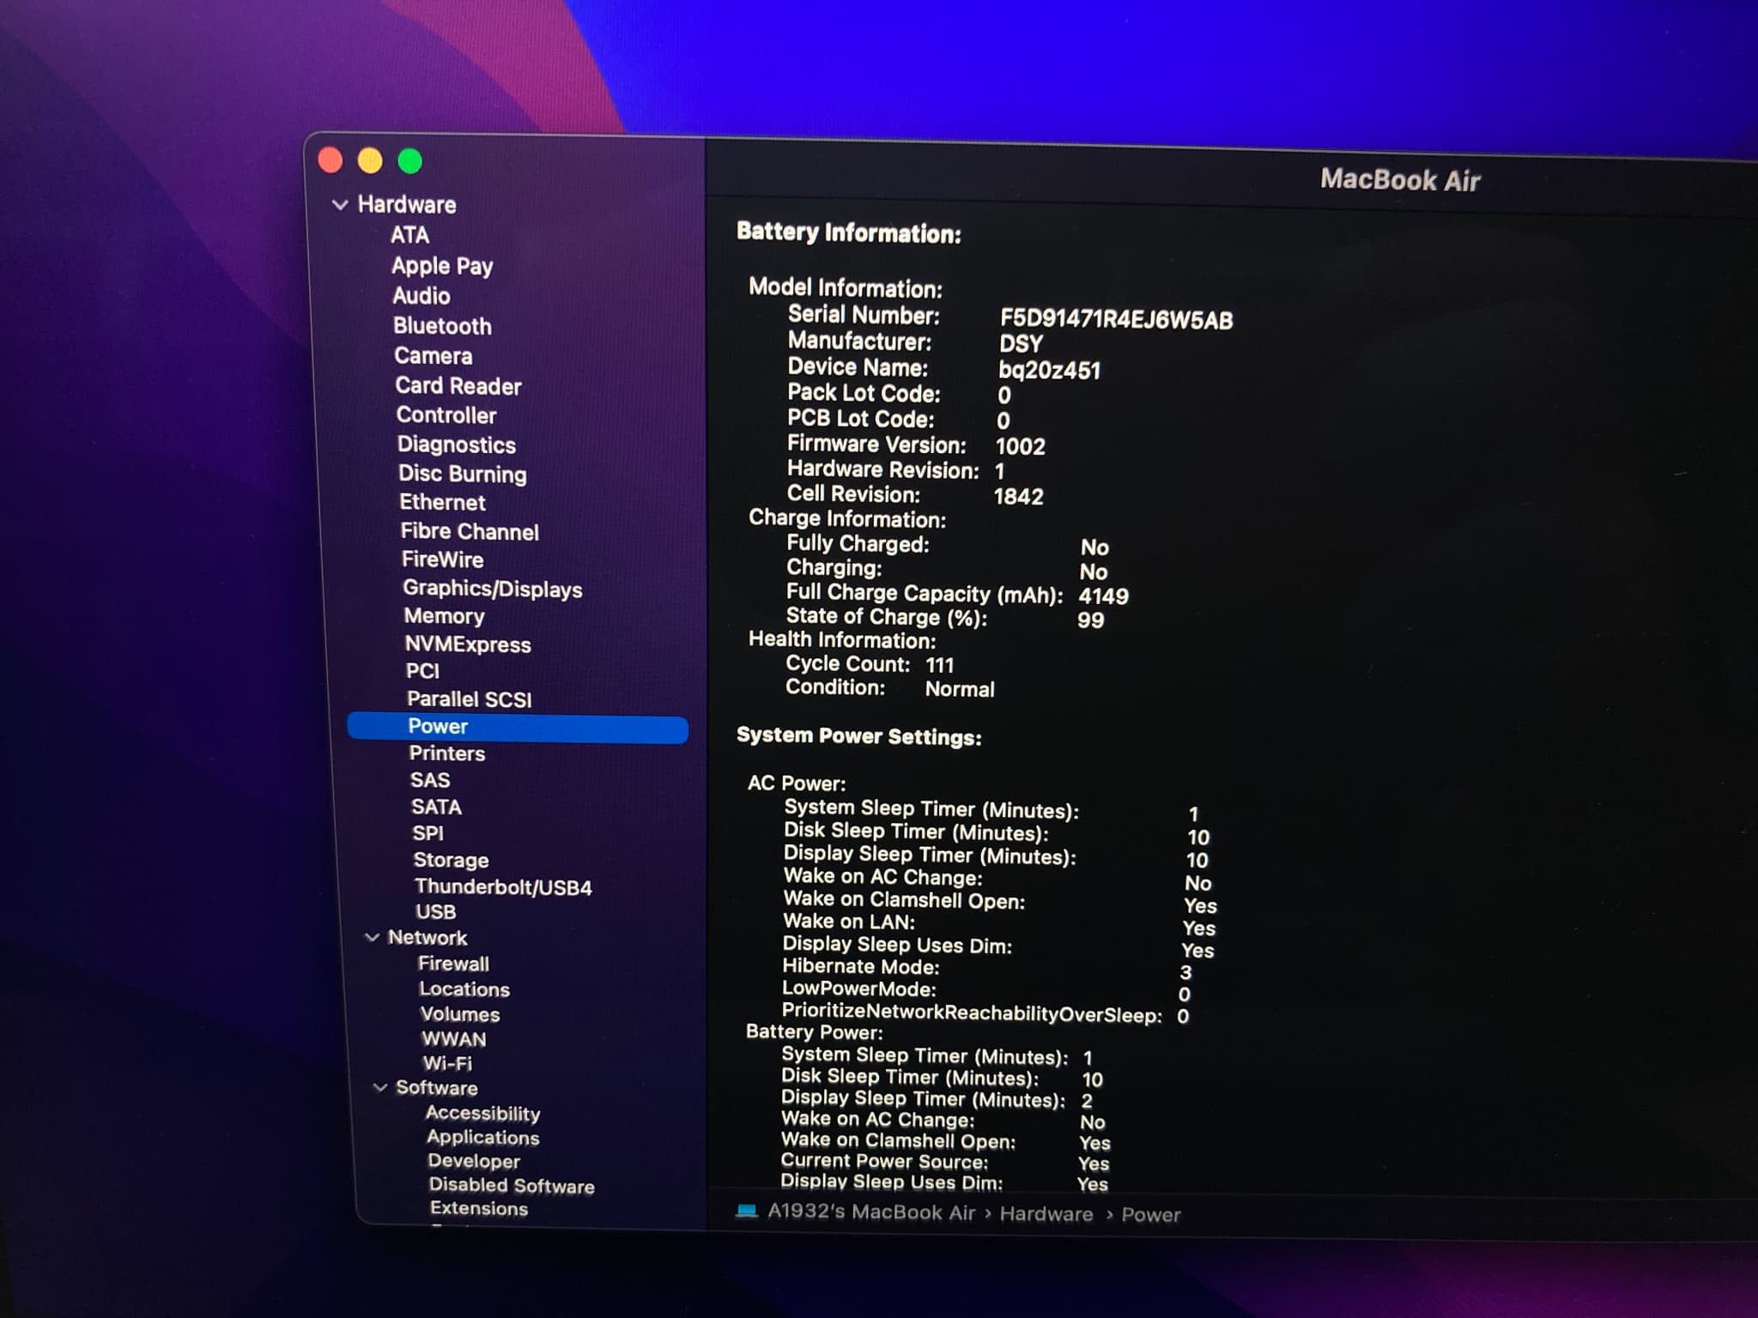The image size is (1758, 1318).
Task: Click A1932's MacBook Air in path bar
Action: click(x=870, y=1212)
